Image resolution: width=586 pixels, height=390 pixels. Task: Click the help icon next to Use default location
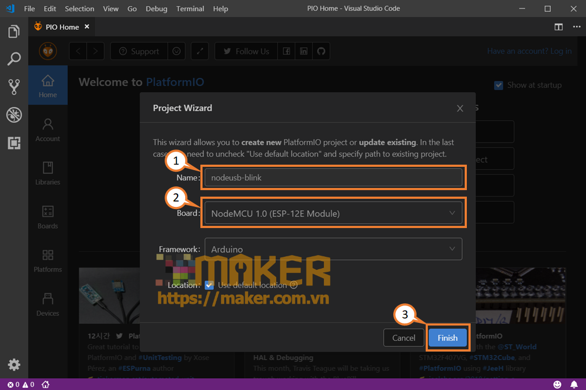coord(294,285)
